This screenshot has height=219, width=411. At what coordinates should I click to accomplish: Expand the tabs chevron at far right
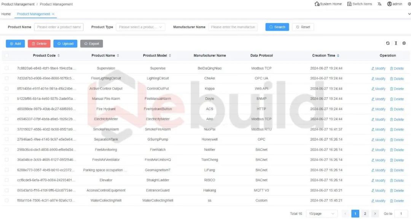pyautogui.click(x=409, y=14)
